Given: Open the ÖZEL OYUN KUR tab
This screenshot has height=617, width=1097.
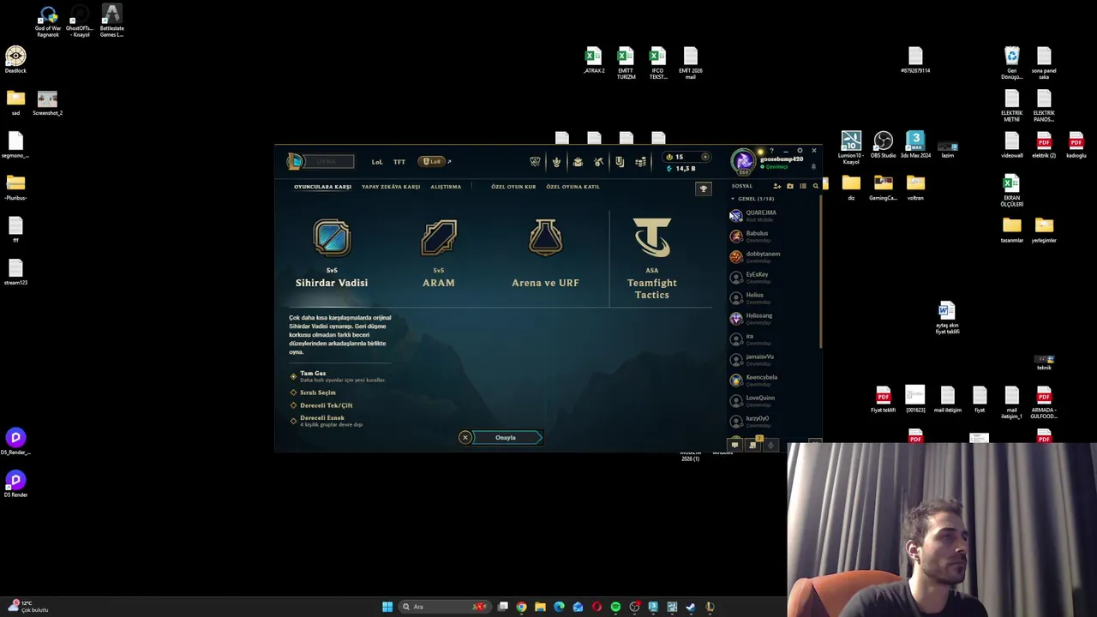Looking at the screenshot, I should click(x=513, y=187).
